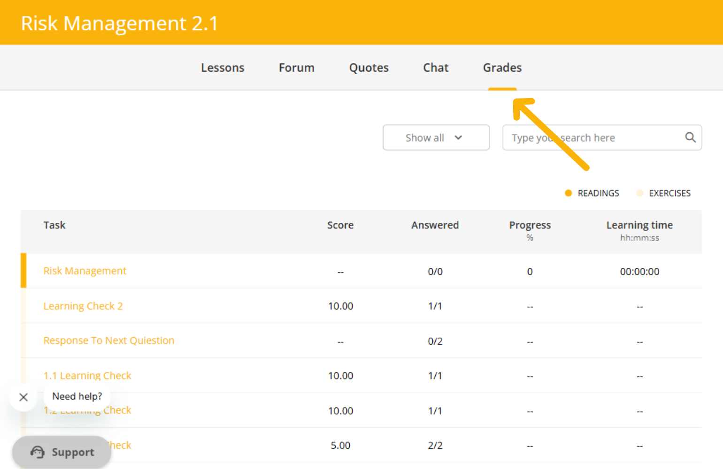Open the 1.1 Learning Check link
The image size is (723, 469).
click(x=87, y=376)
